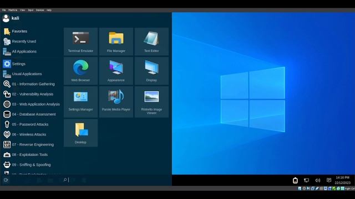Open the notifications tray icon
Viewport: 355px width, 199px height.
pos(329,180)
